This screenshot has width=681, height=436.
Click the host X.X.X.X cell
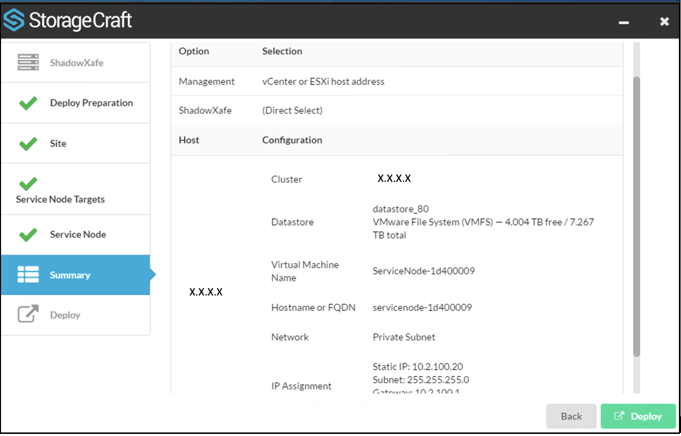coord(206,292)
